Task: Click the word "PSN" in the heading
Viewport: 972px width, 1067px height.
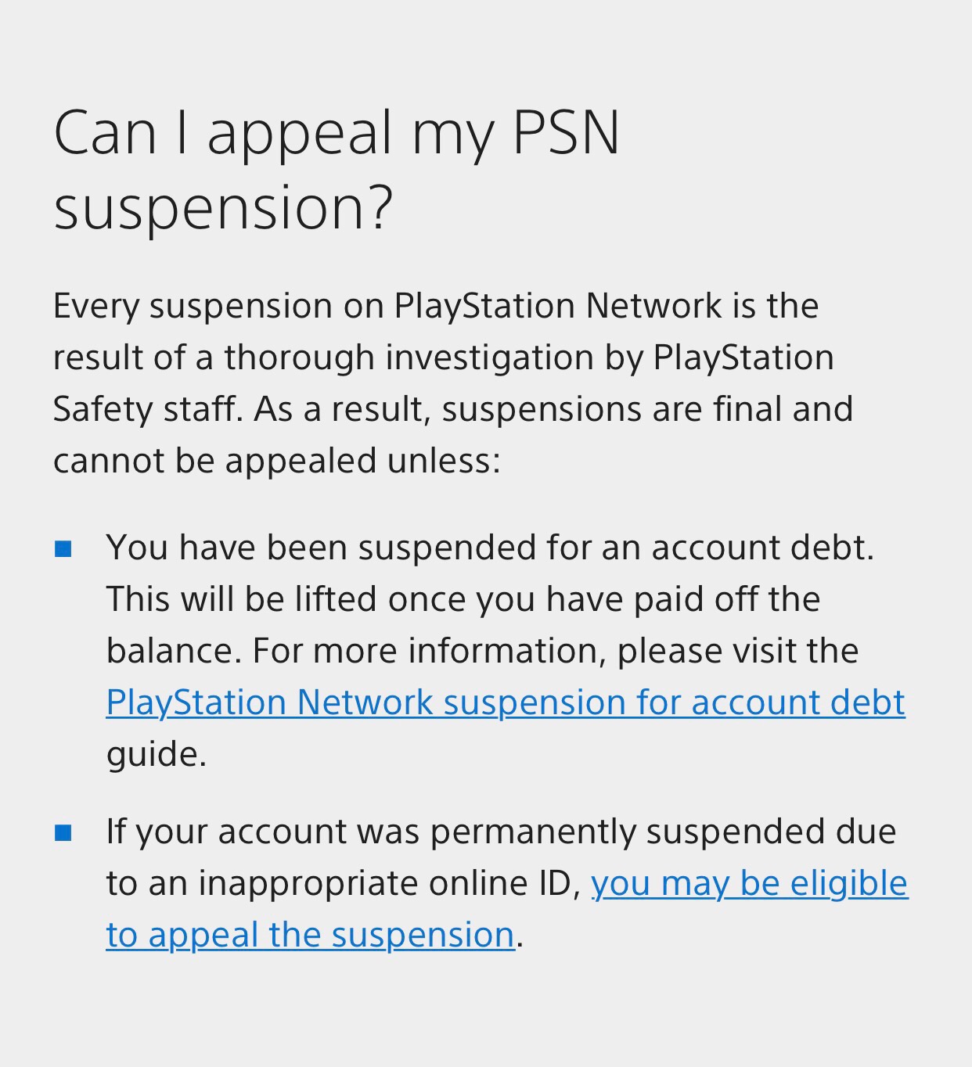Action: point(567,133)
